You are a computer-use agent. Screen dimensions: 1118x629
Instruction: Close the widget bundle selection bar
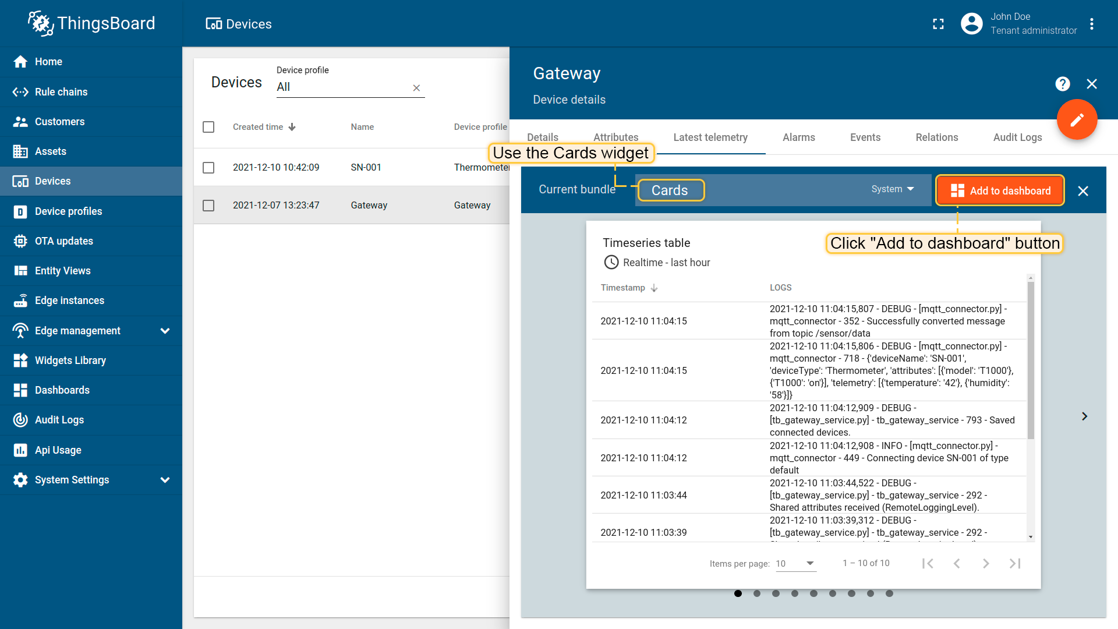click(x=1083, y=191)
